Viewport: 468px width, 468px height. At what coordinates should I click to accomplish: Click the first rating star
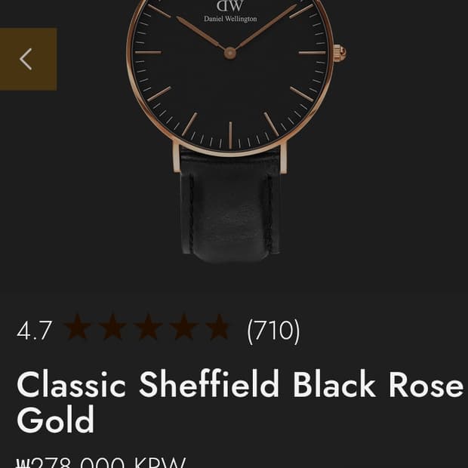click(x=77, y=327)
